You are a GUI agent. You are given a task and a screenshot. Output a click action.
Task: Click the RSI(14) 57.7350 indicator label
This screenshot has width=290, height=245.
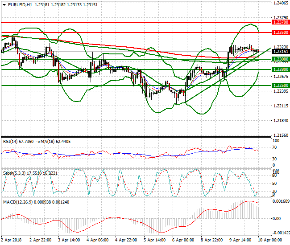point(18,142)
